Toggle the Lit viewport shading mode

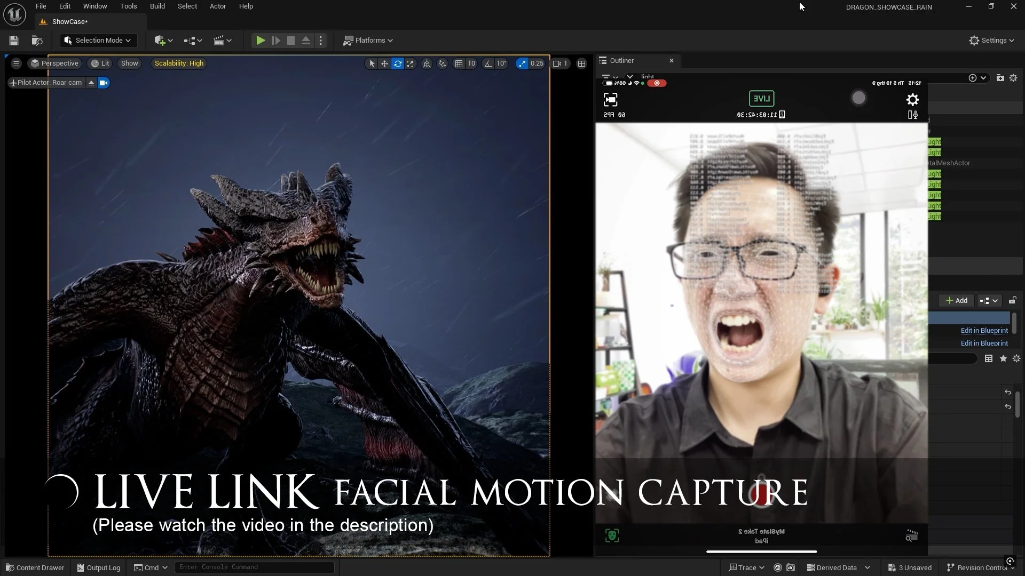[99, 63]
